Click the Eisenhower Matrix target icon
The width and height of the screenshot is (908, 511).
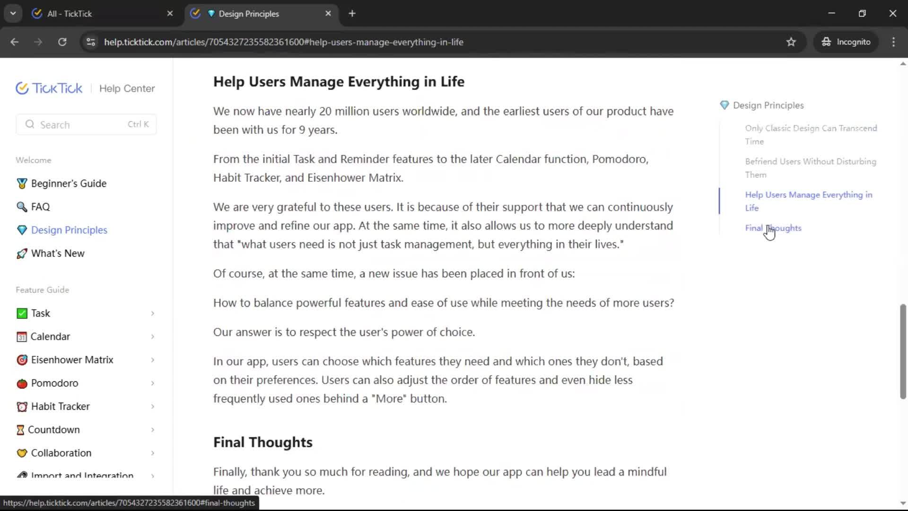(x=22, y=360)
